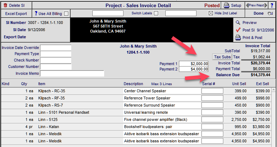Click the Ext Sell column header
The width and height of the screenshot is (277, 147).
coord(263,84)
